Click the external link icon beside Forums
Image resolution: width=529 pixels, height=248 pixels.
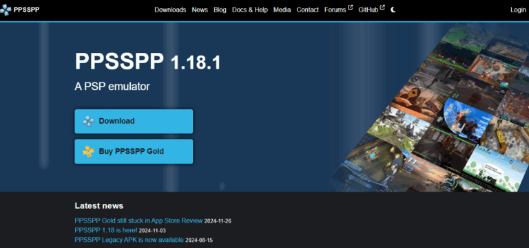(x=350, y=8)
